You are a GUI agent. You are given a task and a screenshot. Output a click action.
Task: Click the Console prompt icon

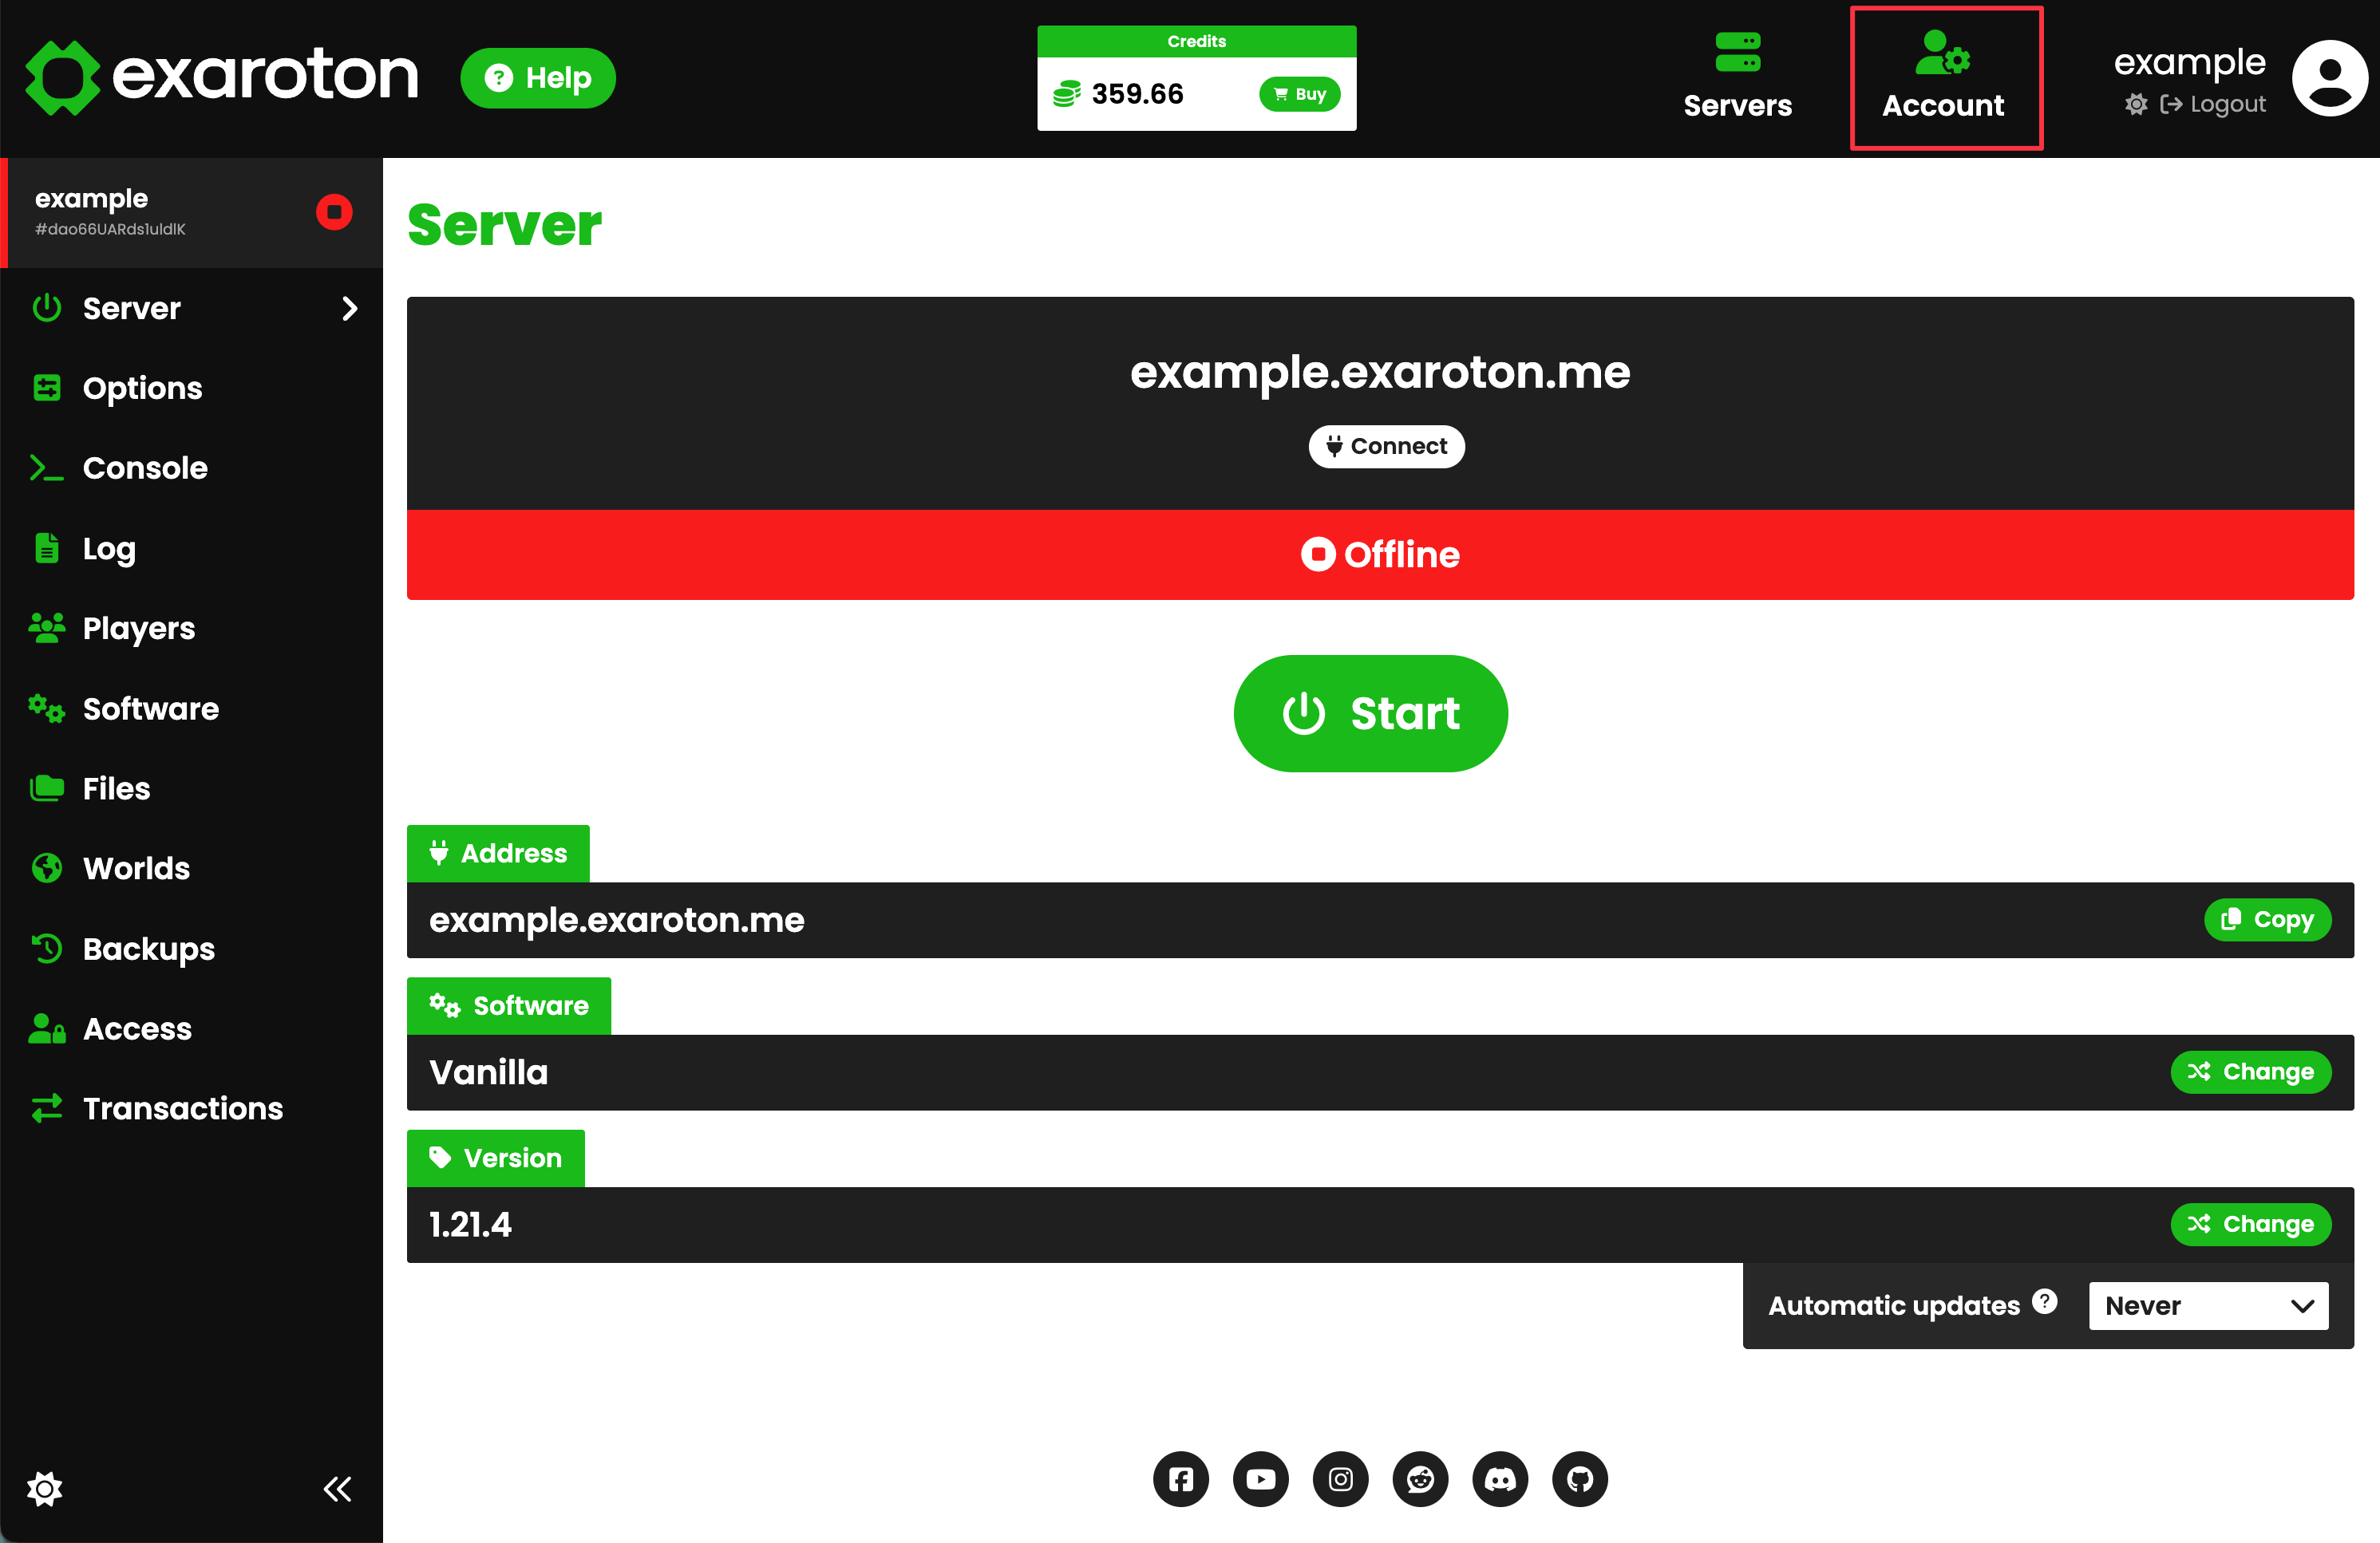pos(47,468)
